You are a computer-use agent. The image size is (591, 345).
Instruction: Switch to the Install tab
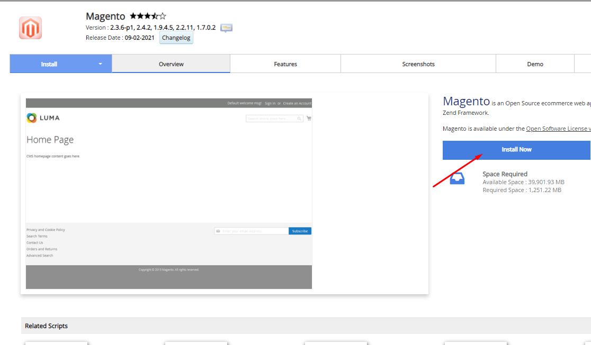[49, 64]
